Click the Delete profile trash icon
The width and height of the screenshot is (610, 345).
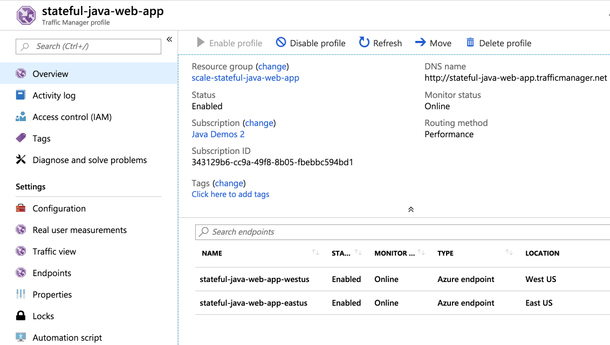click(470, 43)
